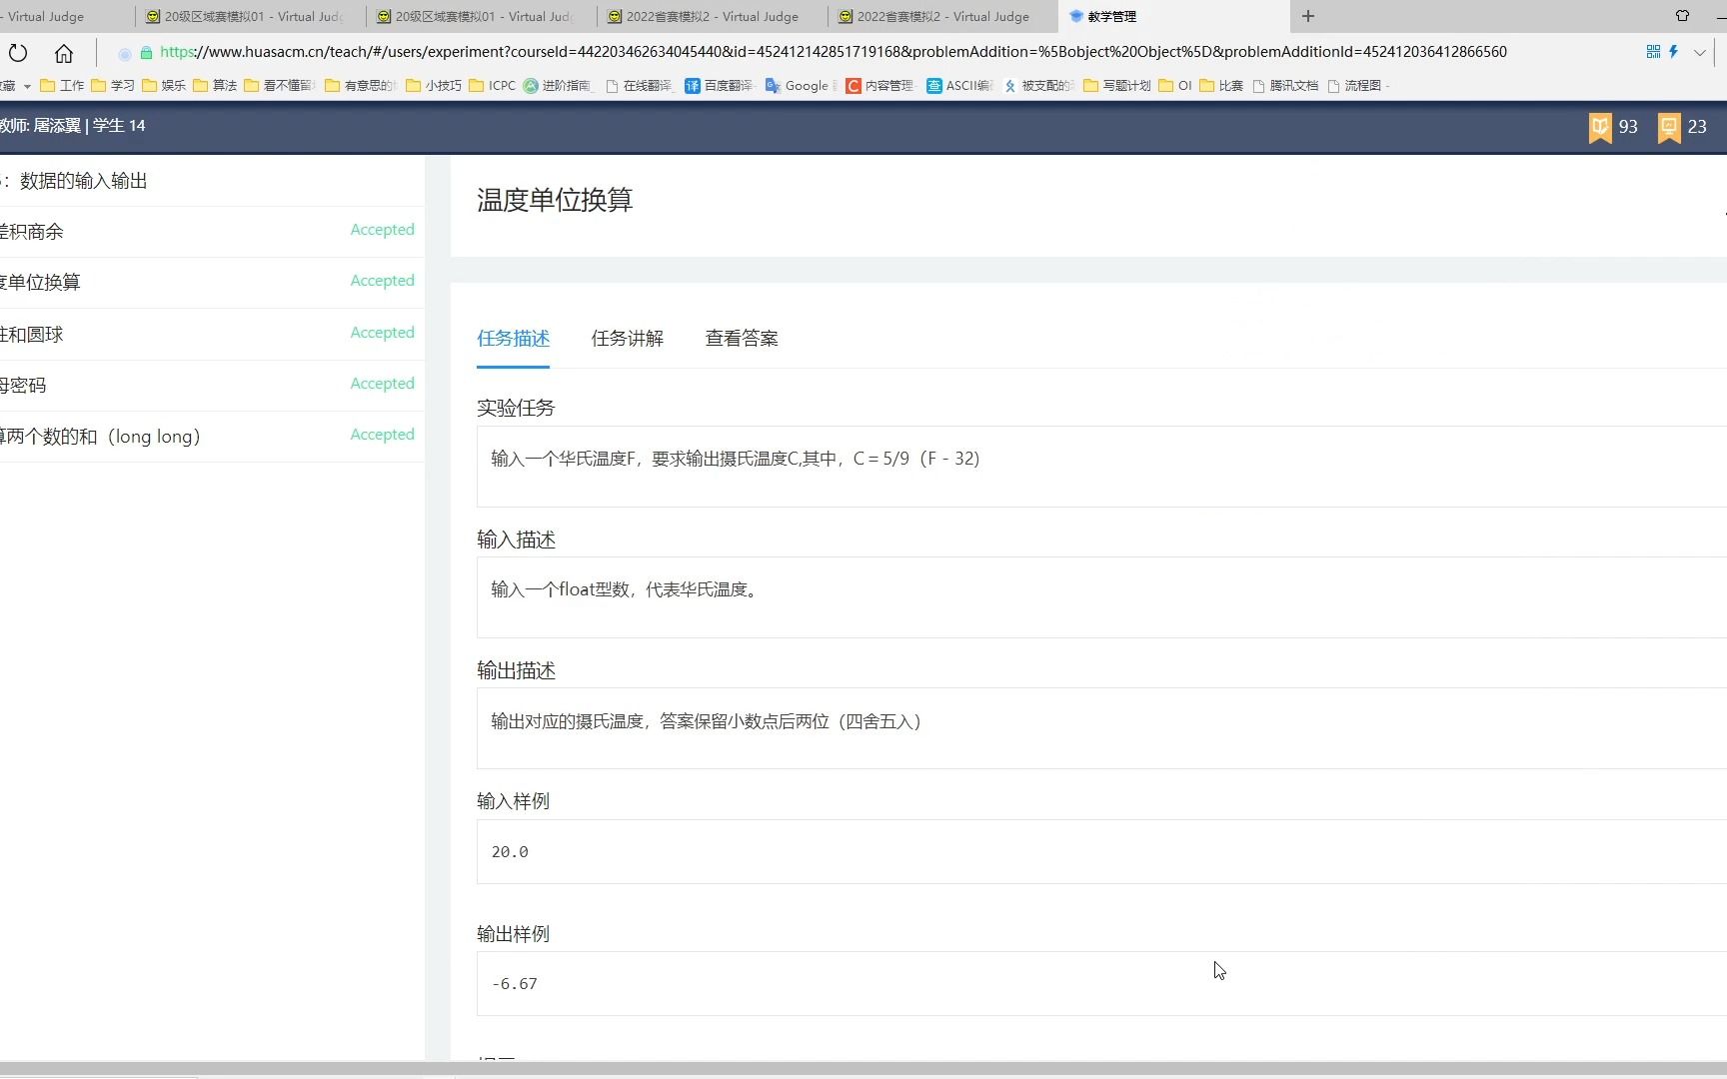
Task: Open the browser skin shirt icon
Action: (x=1682, y=16)
